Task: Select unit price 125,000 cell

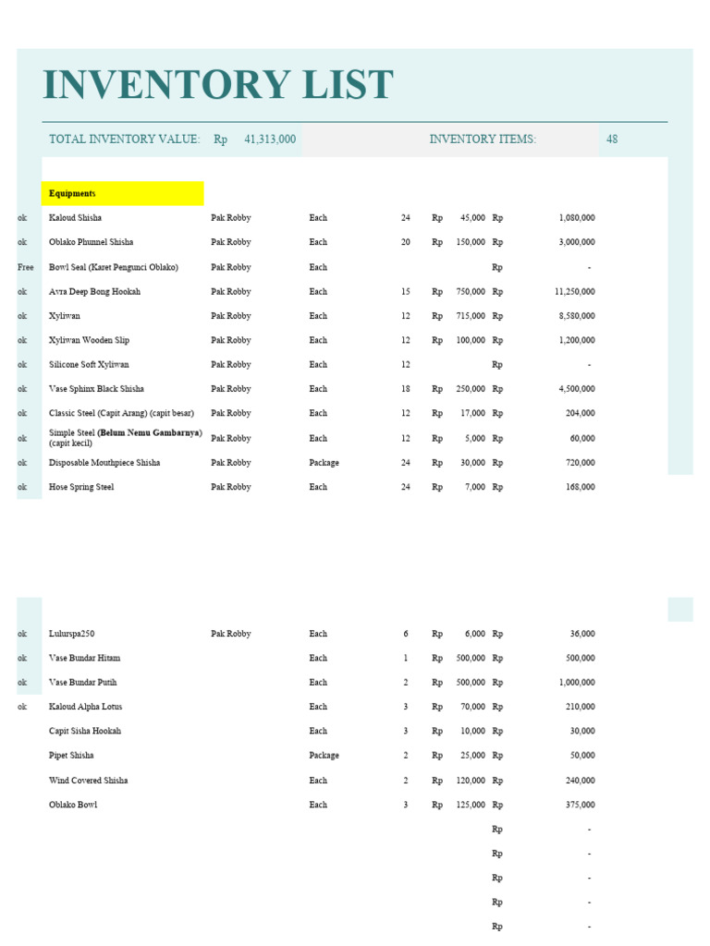Action: coord(471,805)
